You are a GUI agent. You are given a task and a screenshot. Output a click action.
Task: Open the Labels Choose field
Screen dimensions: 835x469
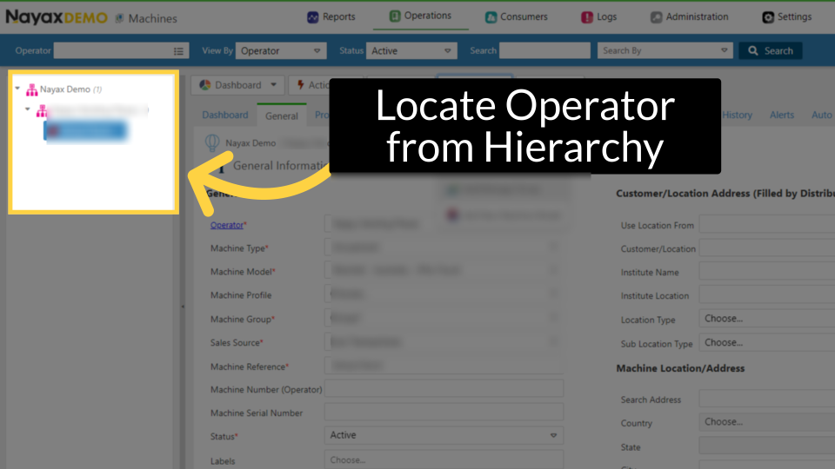(444, 459)
